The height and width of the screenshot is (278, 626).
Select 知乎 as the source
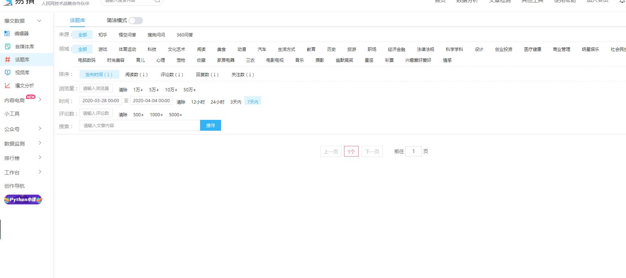pyautogui.click(x=103, y=35)
